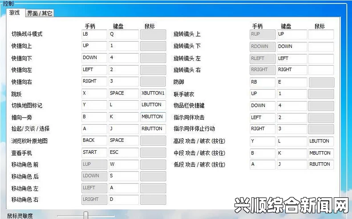Click 手柄 field BACK for 浏览秋叶原地图
The image size is (352, 219).
(94, 141)
